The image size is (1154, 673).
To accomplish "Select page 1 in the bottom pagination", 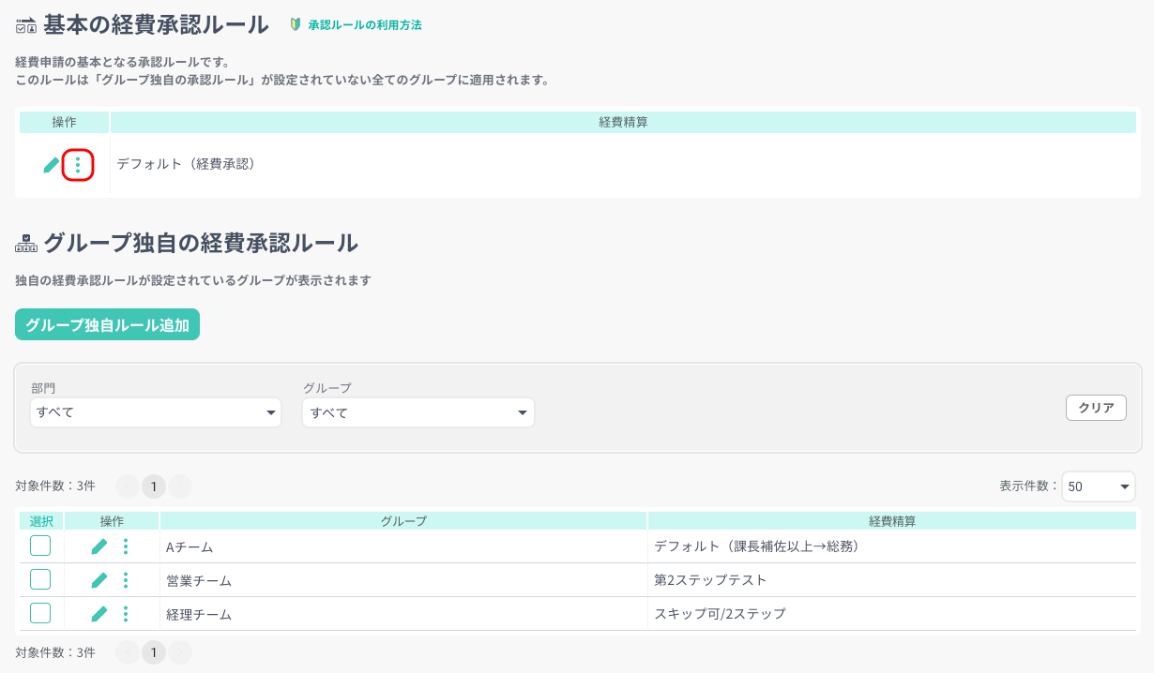I will [x=154, y=652].
